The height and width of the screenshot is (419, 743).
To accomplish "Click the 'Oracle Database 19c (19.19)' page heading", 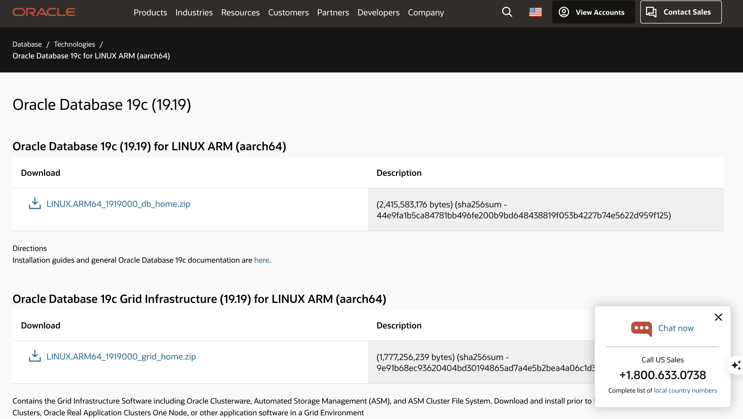I will (102, 104).
